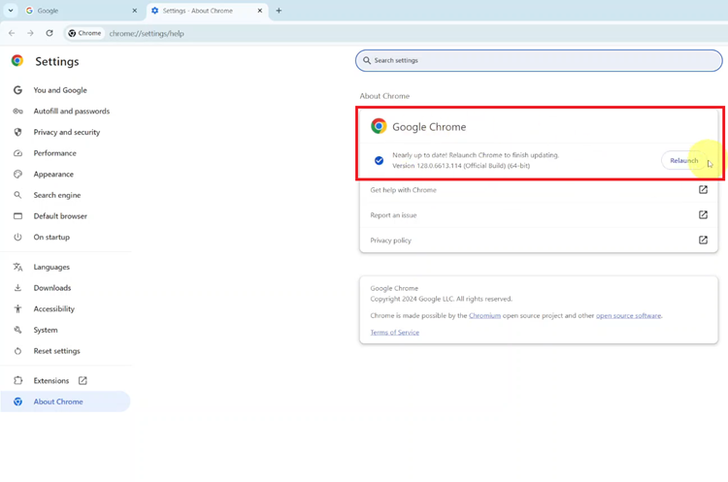Screen dimensions: 728x482
Task: Click the Relaunch button
Action: (x=683, y=161)
